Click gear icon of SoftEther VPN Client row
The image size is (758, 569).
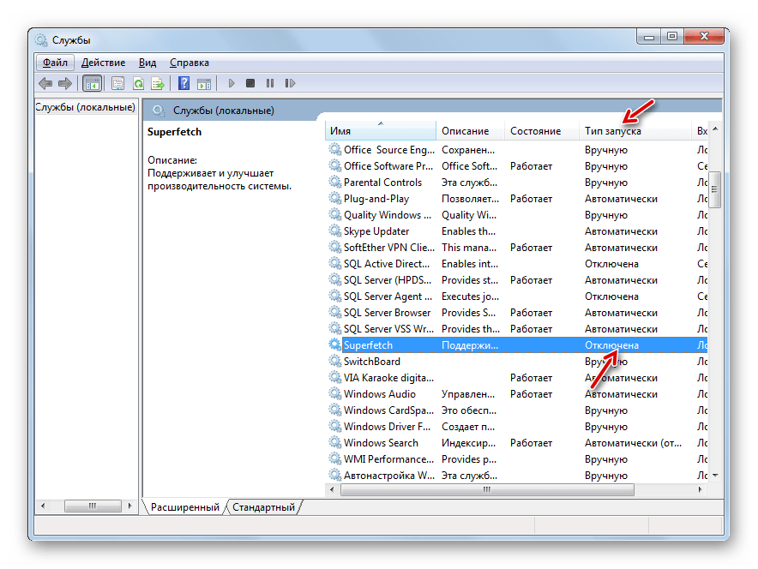click(335, 247)
